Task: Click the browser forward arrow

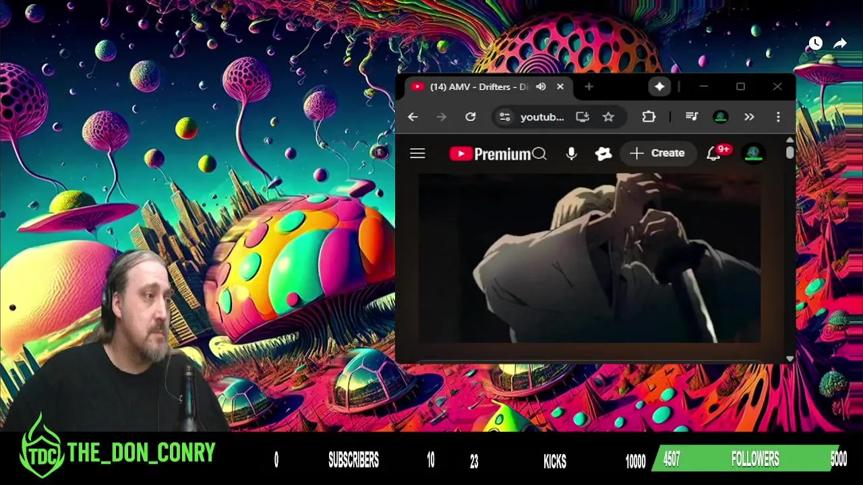Action: (x=441, y=117)
